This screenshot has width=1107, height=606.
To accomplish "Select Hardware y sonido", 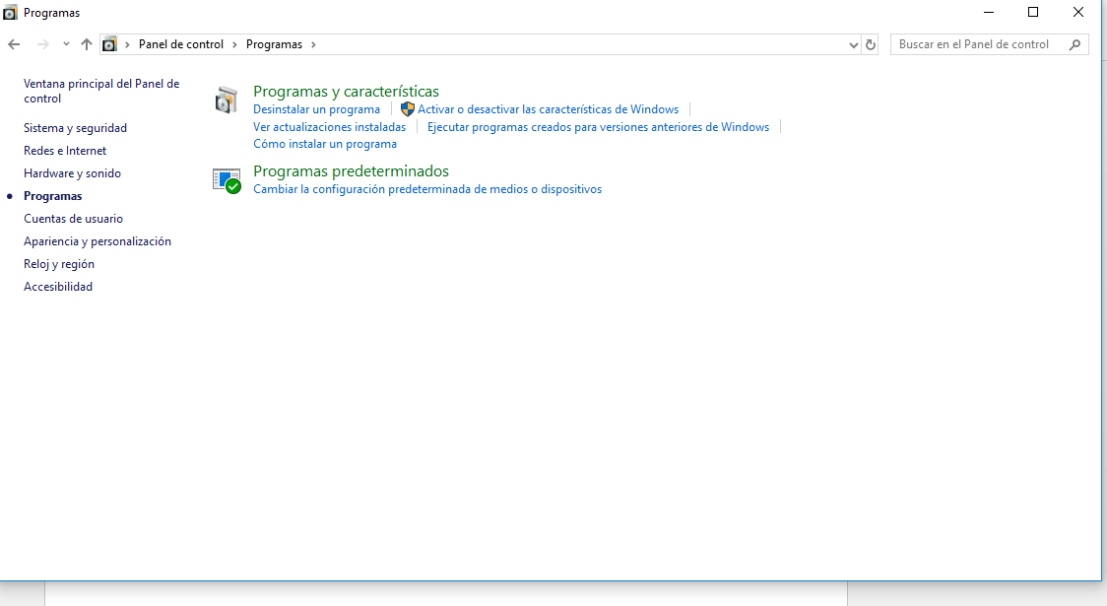I will [x=72, y=173].
